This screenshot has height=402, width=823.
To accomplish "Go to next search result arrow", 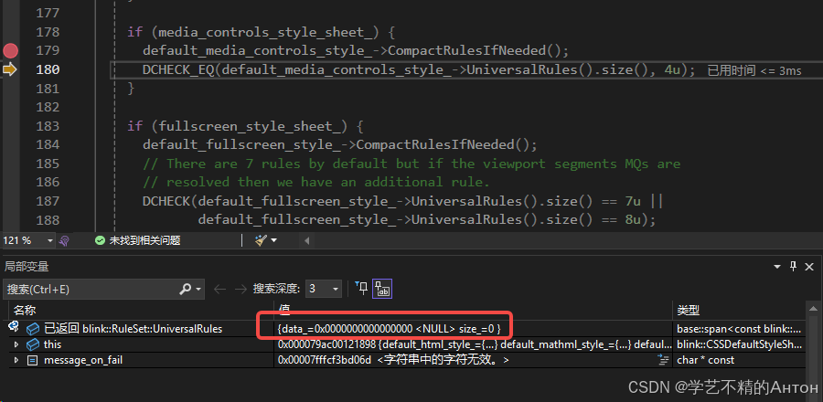I will pyautogui.click(x=240, y=289).
